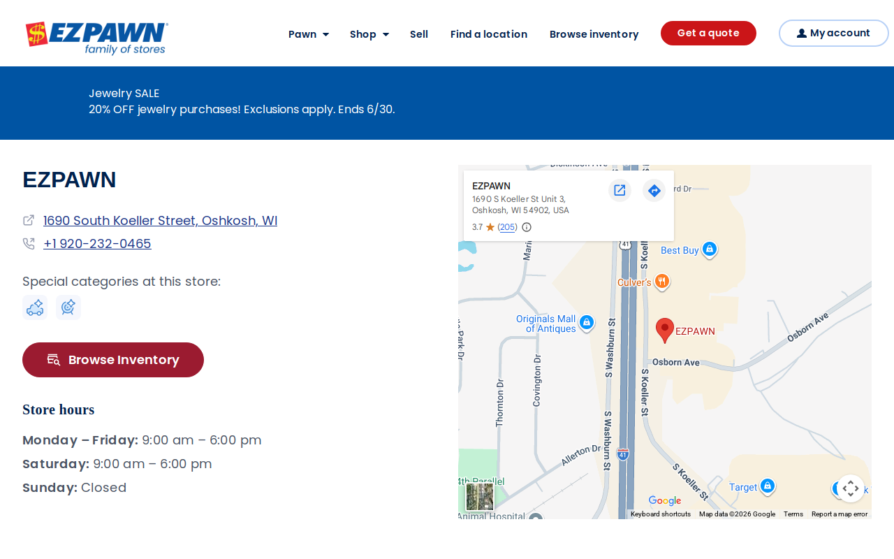Viewport: 894px width, 559px height.
Task: Open larger map from the info card icon
Action: (620, 190)
